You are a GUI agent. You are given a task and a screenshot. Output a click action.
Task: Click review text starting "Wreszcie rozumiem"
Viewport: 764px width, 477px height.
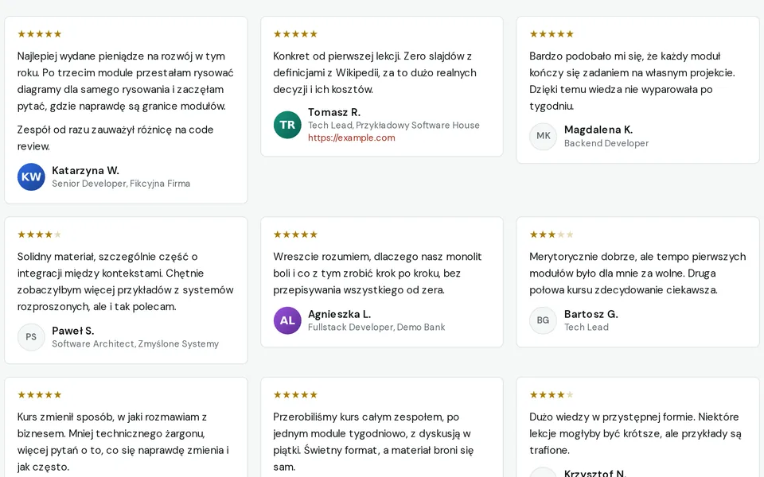click(377, 273)
